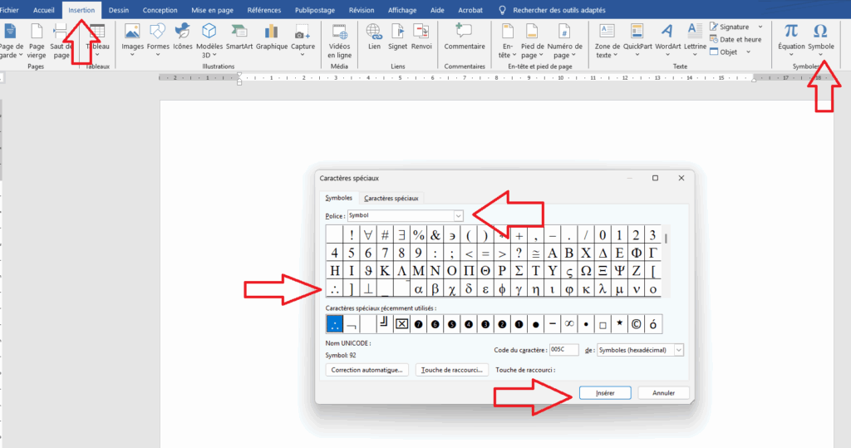Insert a Page vierge
Viewport: 851px width, 448px height.
37,41
